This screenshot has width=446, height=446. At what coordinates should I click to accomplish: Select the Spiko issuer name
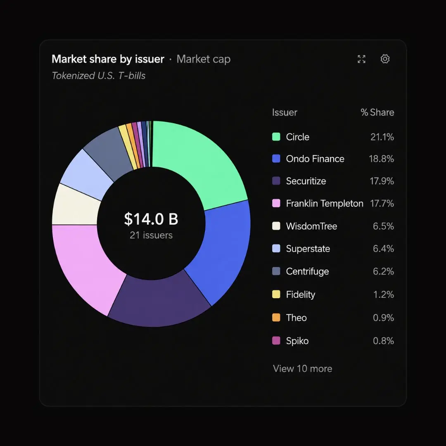pyautogui.click(x=297, y=341)
